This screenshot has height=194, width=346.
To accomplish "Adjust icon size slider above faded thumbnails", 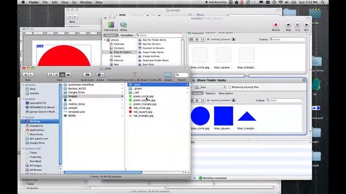I will click(x=220, y=39).
